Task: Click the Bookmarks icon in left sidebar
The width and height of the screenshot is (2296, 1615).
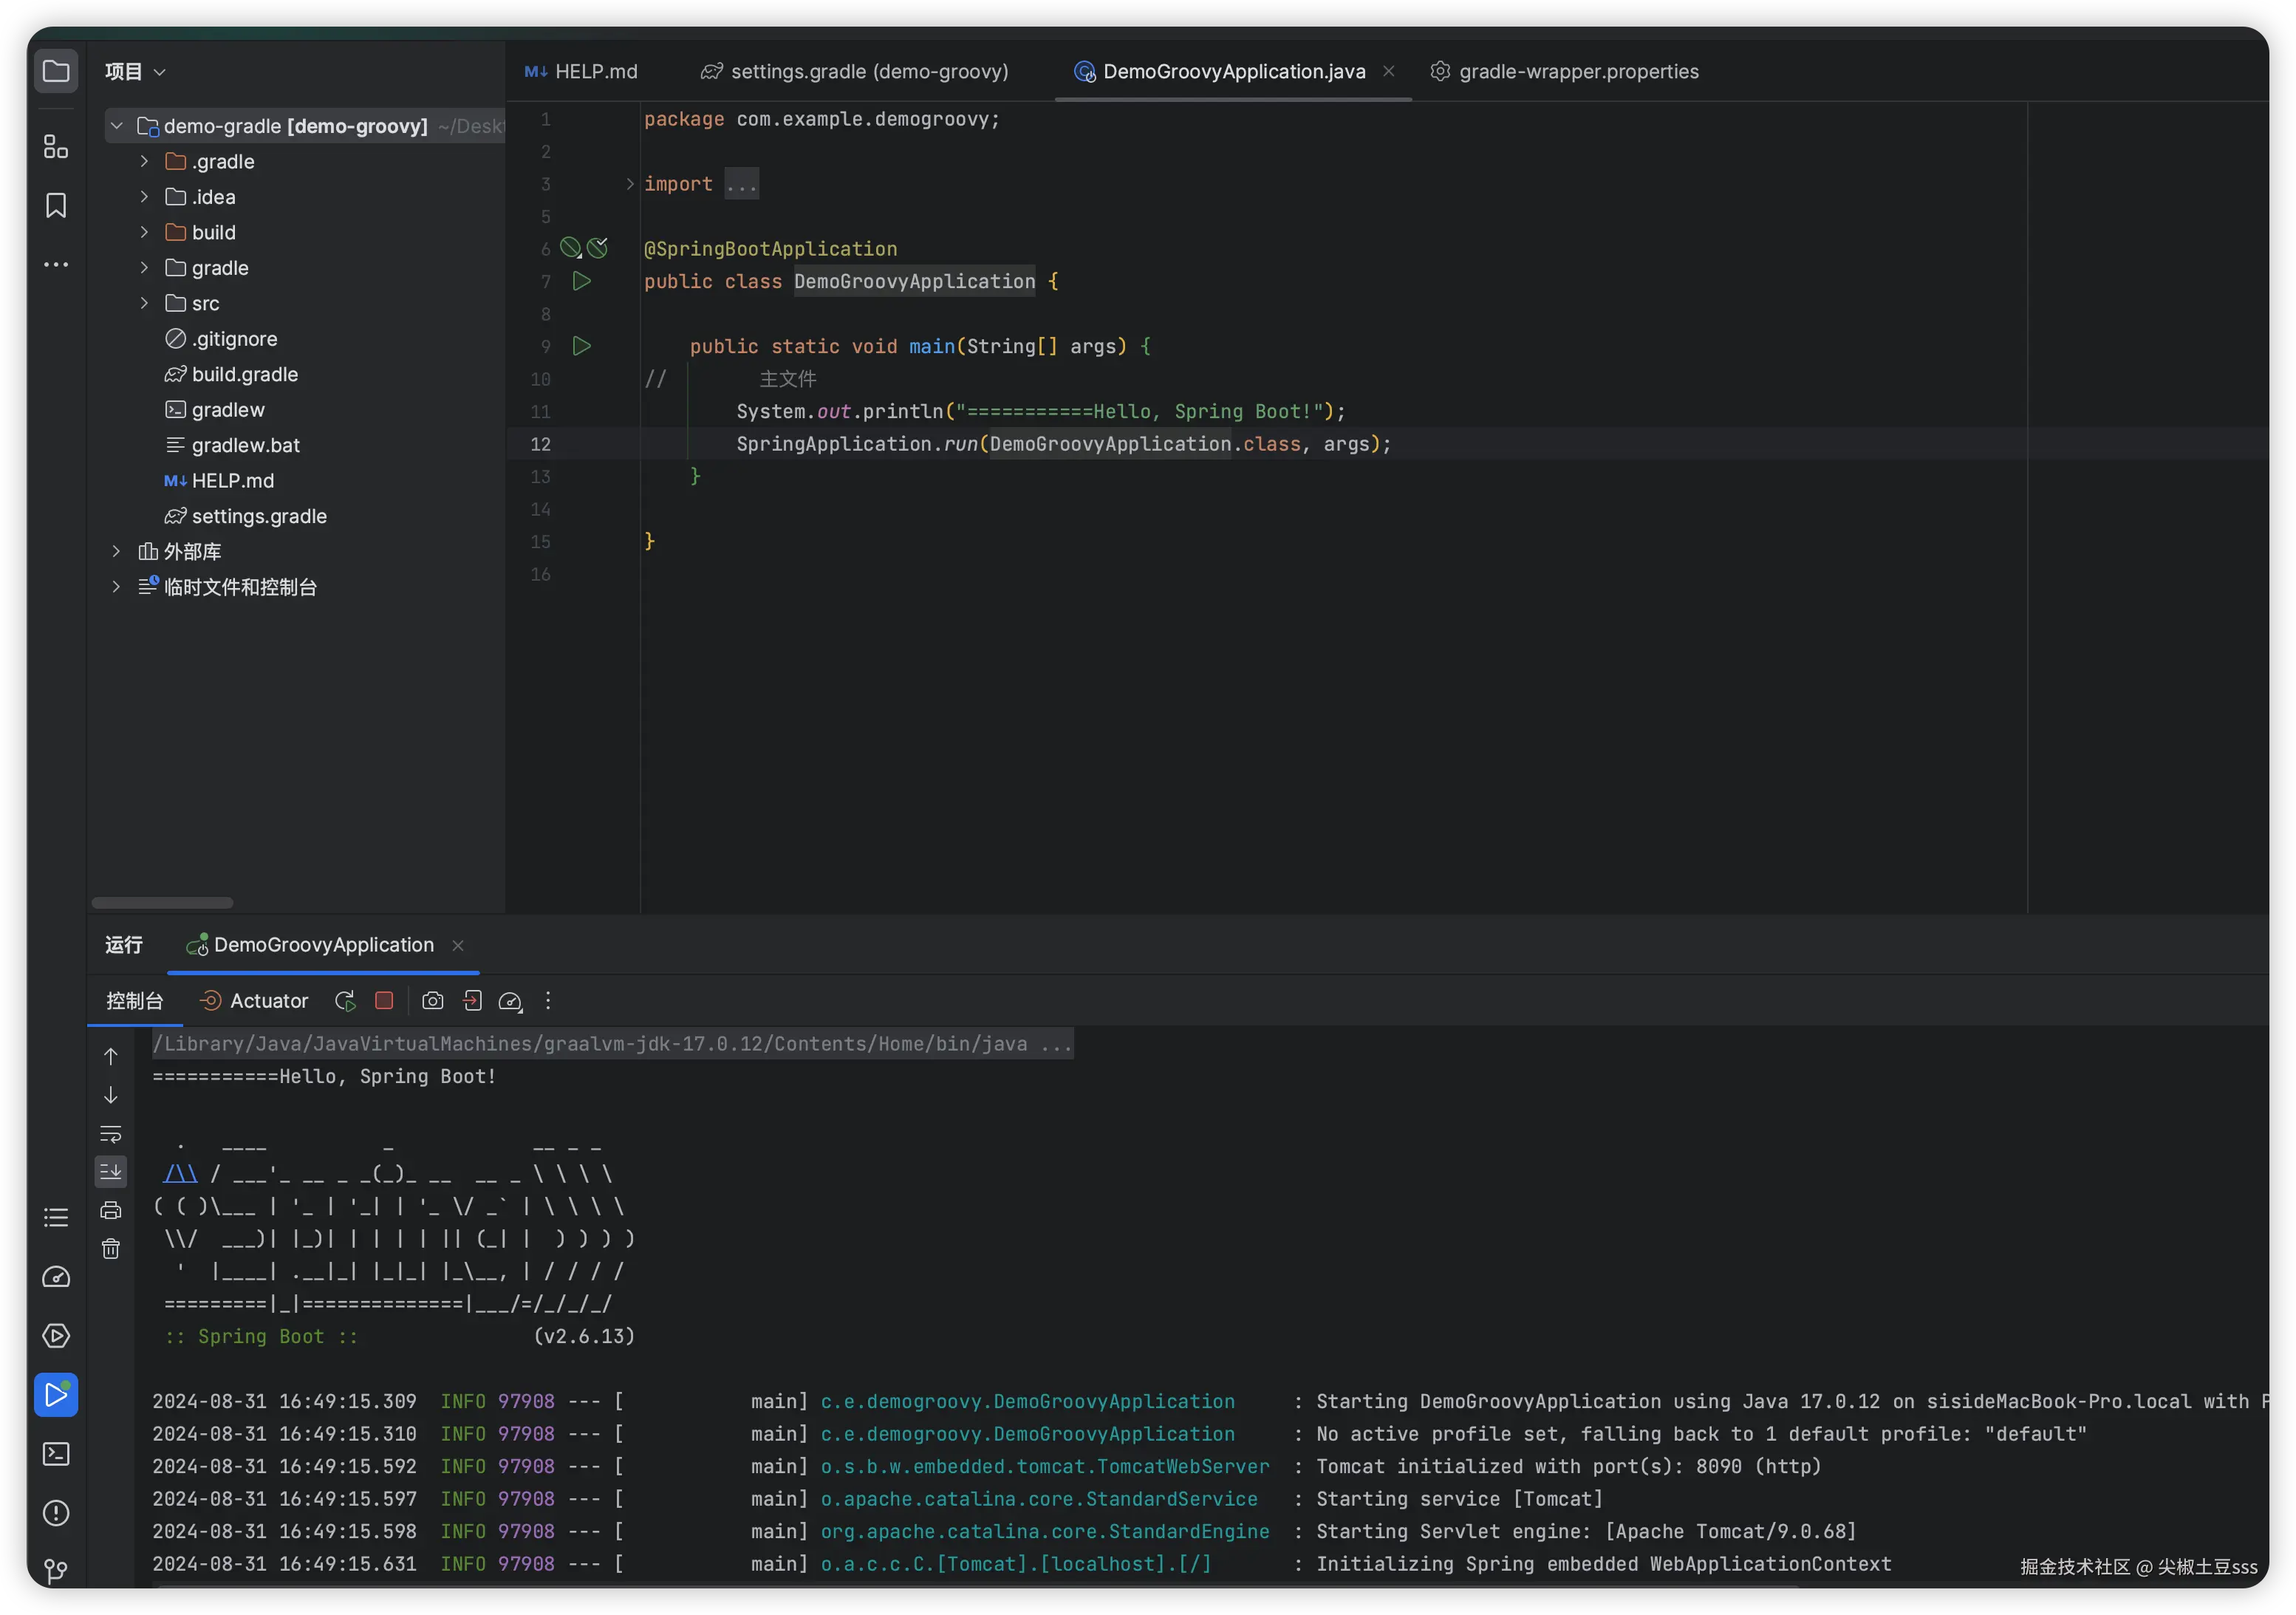Action: pyautogui.click(x=56, y=205)
